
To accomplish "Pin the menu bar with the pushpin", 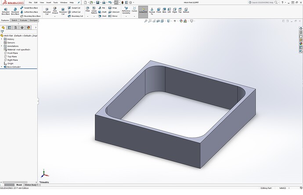I will [x=79, y=3].
